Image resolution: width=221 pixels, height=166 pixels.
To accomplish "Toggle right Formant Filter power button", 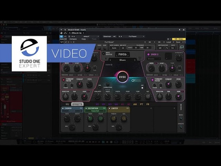I will [x=152, y=80].
